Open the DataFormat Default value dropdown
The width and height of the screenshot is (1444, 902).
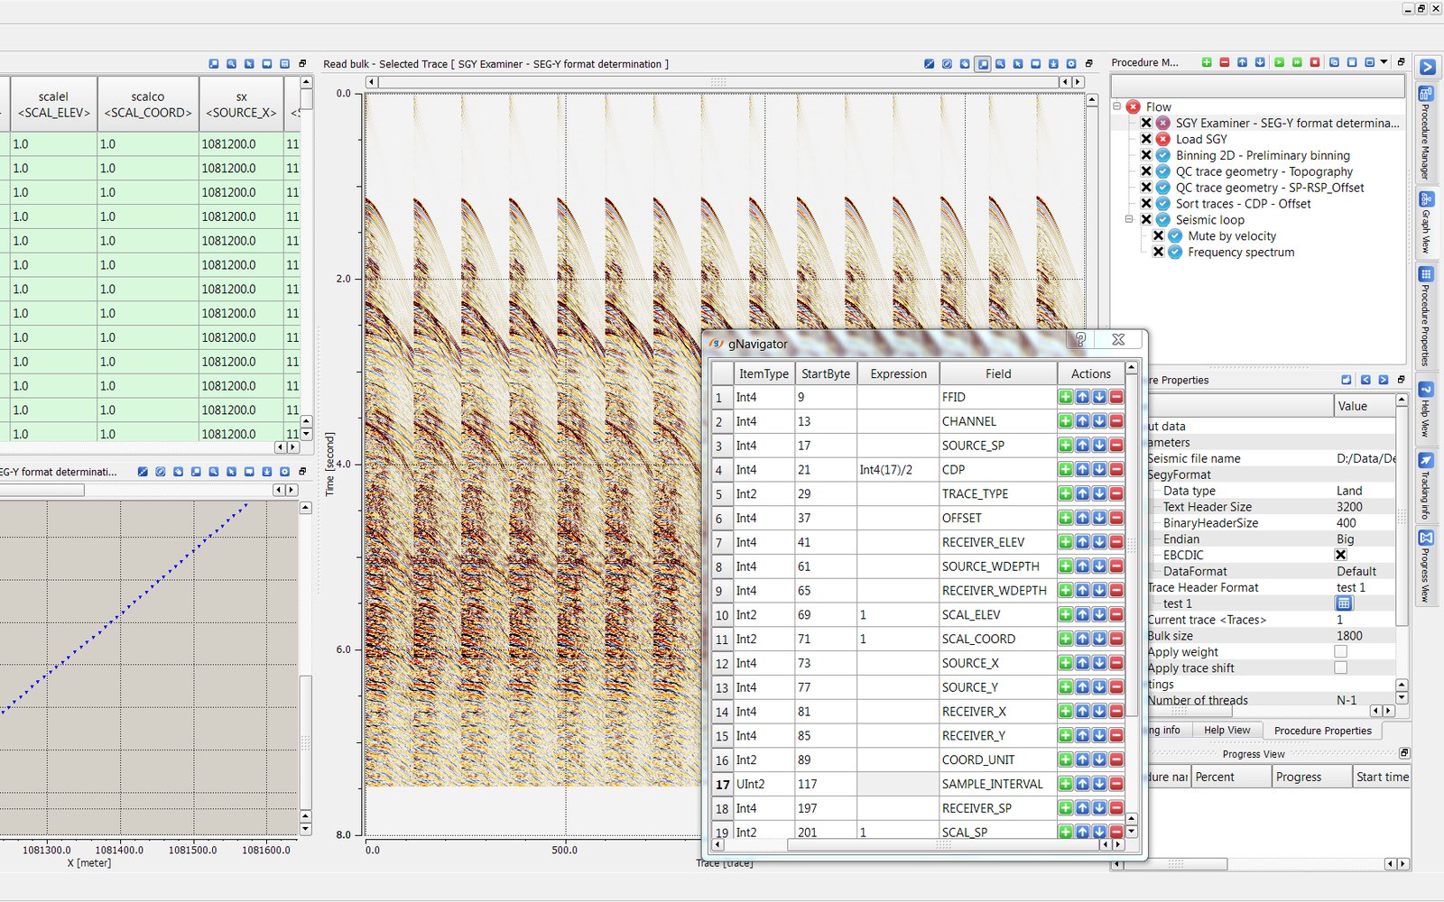pos(1365,571)
